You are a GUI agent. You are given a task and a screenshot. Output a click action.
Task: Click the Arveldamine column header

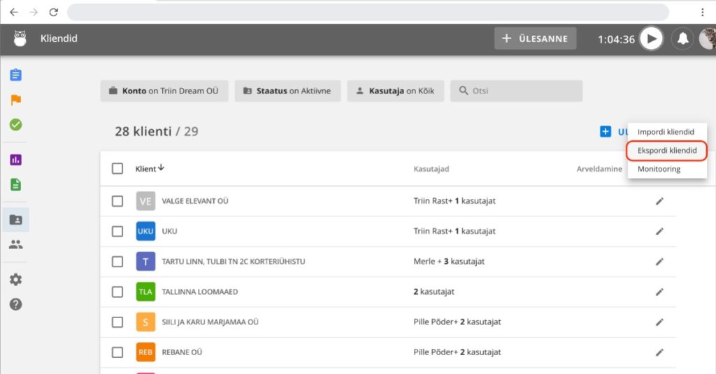click(x=599, y=169)
